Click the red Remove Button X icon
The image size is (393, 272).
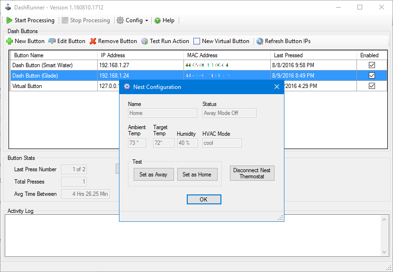[x=93, y=41]
